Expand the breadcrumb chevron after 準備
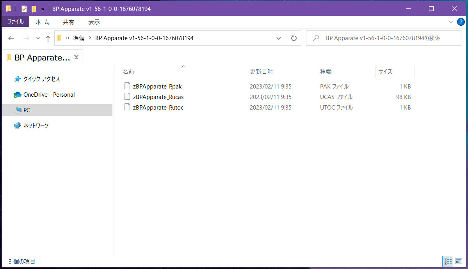 [x=90, y=38]
